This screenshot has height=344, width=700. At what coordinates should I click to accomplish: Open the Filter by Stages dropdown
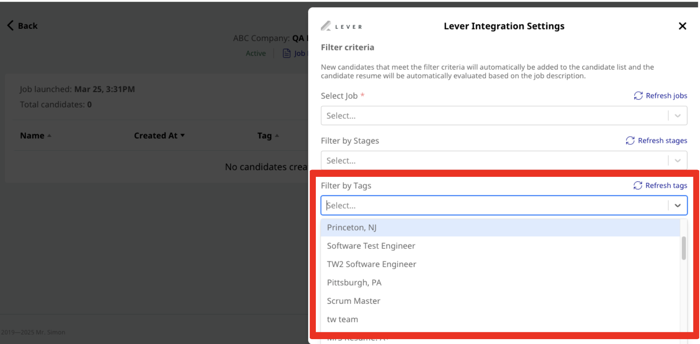tap(504, 161)
